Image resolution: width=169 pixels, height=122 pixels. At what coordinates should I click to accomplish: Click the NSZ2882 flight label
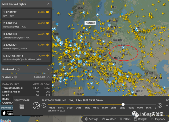pyautogui.click(x=90, y=23)
